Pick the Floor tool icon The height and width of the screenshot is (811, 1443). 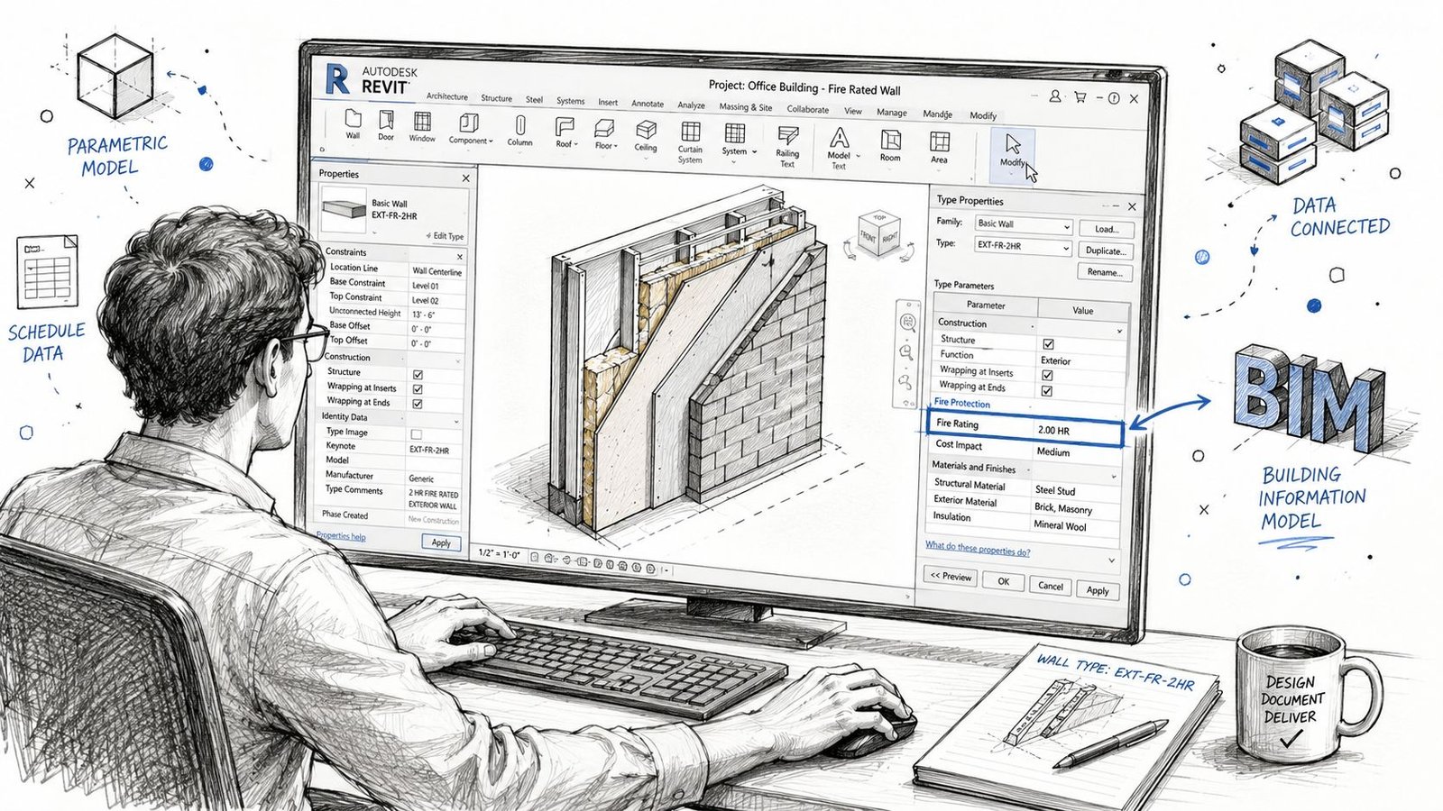603,127
